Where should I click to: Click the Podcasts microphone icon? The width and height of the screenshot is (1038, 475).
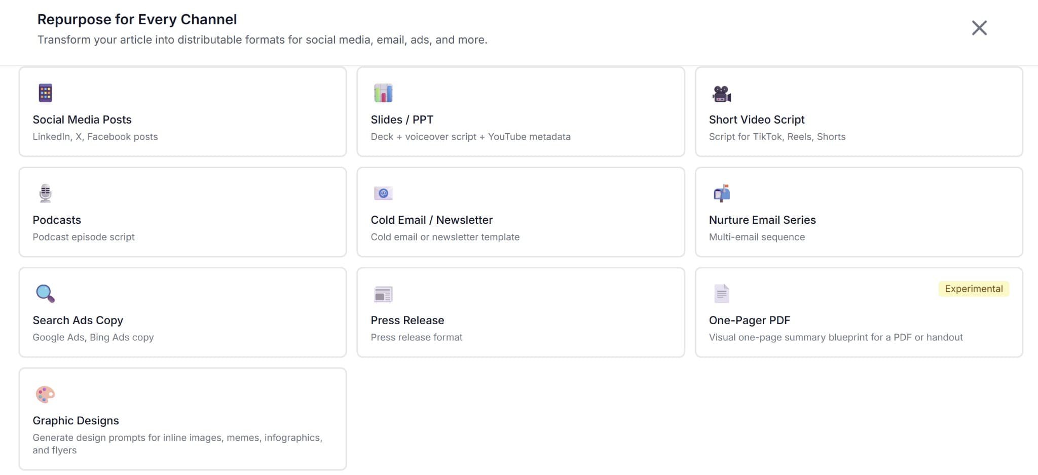45,192
